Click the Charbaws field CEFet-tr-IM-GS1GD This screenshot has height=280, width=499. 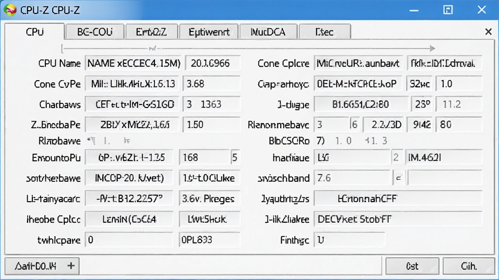(132, 105)
